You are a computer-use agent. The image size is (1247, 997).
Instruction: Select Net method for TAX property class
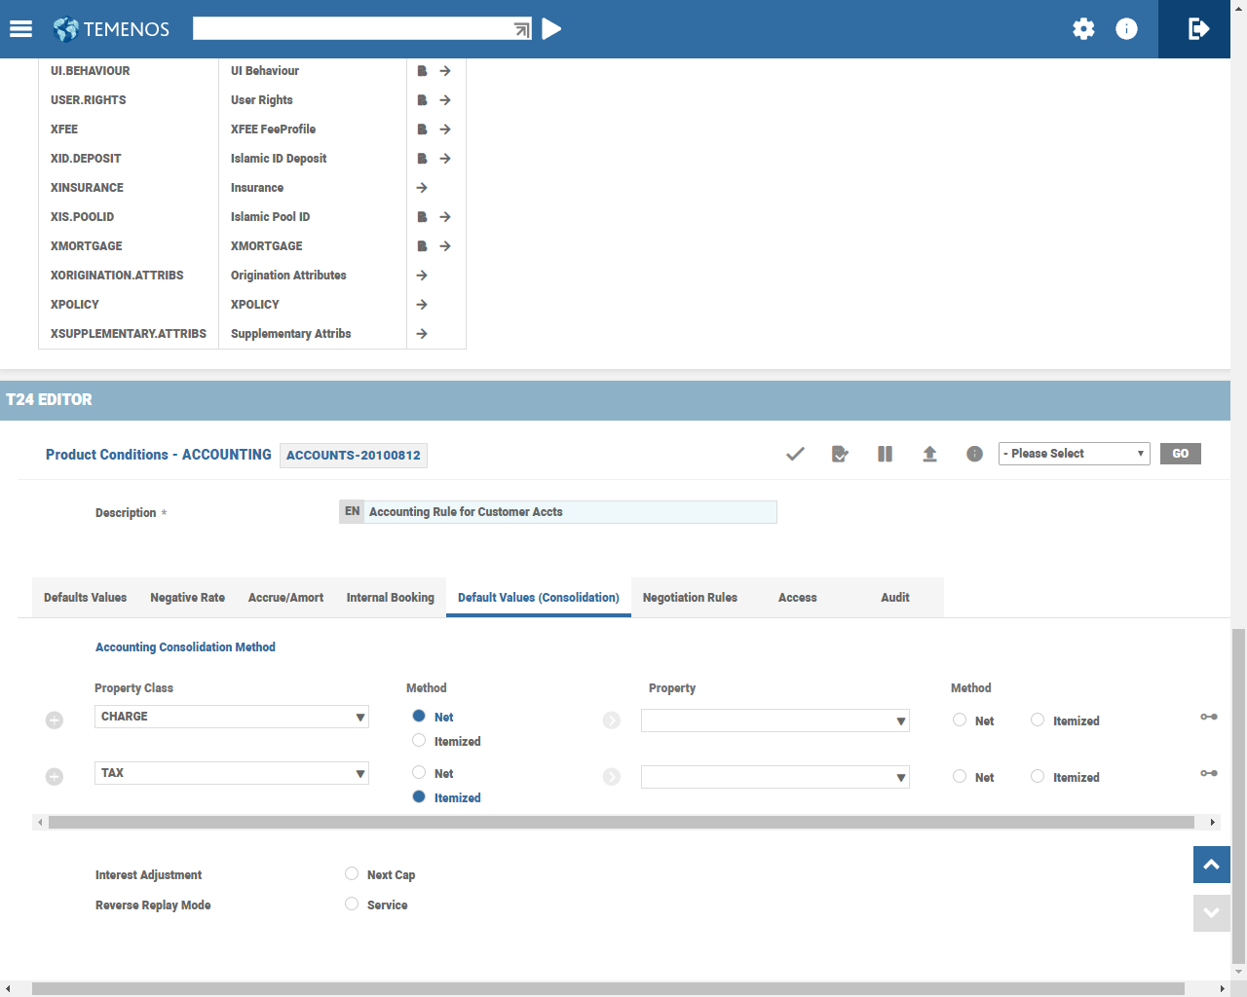pyautogui.click(x=419, y=773)
